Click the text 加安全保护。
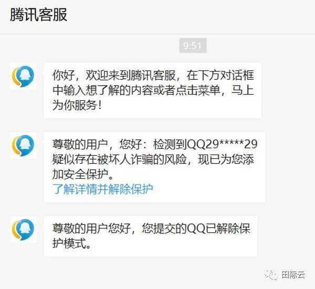The width and height of the screenshot is (315, 289). point(83,174)
